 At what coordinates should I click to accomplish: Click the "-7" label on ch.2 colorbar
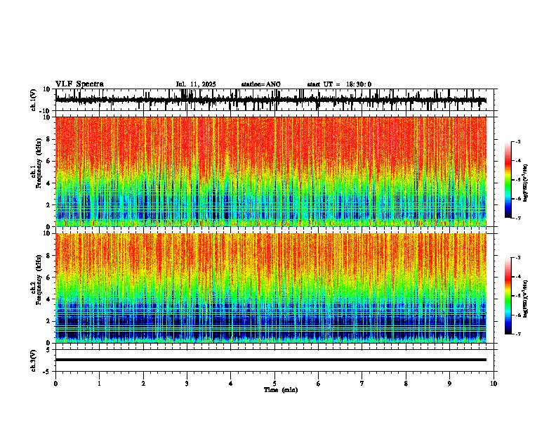(x=517, y=334)
